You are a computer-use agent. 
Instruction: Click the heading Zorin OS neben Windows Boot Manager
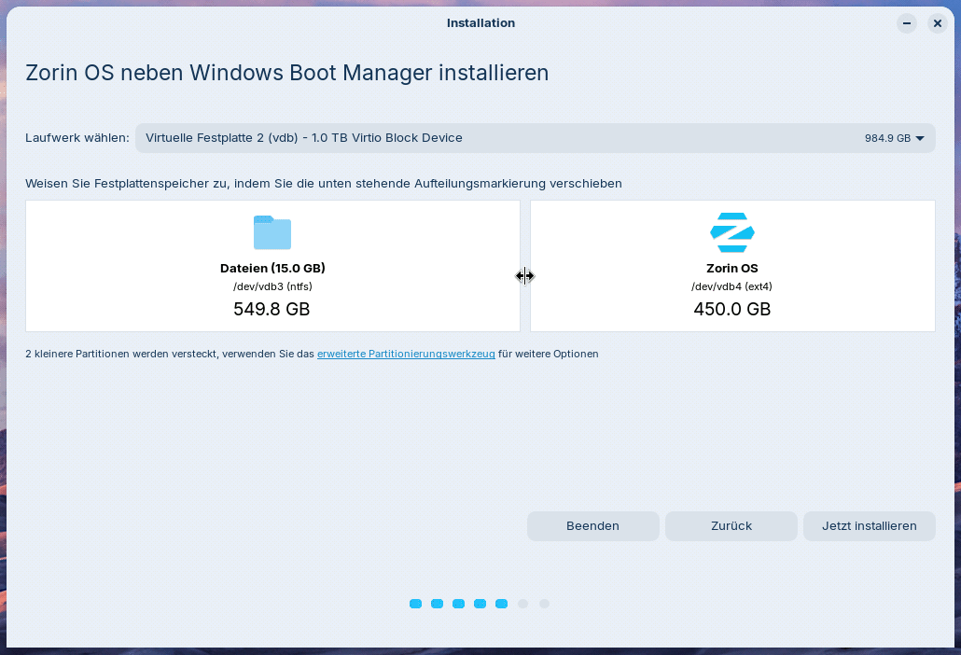[286, 72]
